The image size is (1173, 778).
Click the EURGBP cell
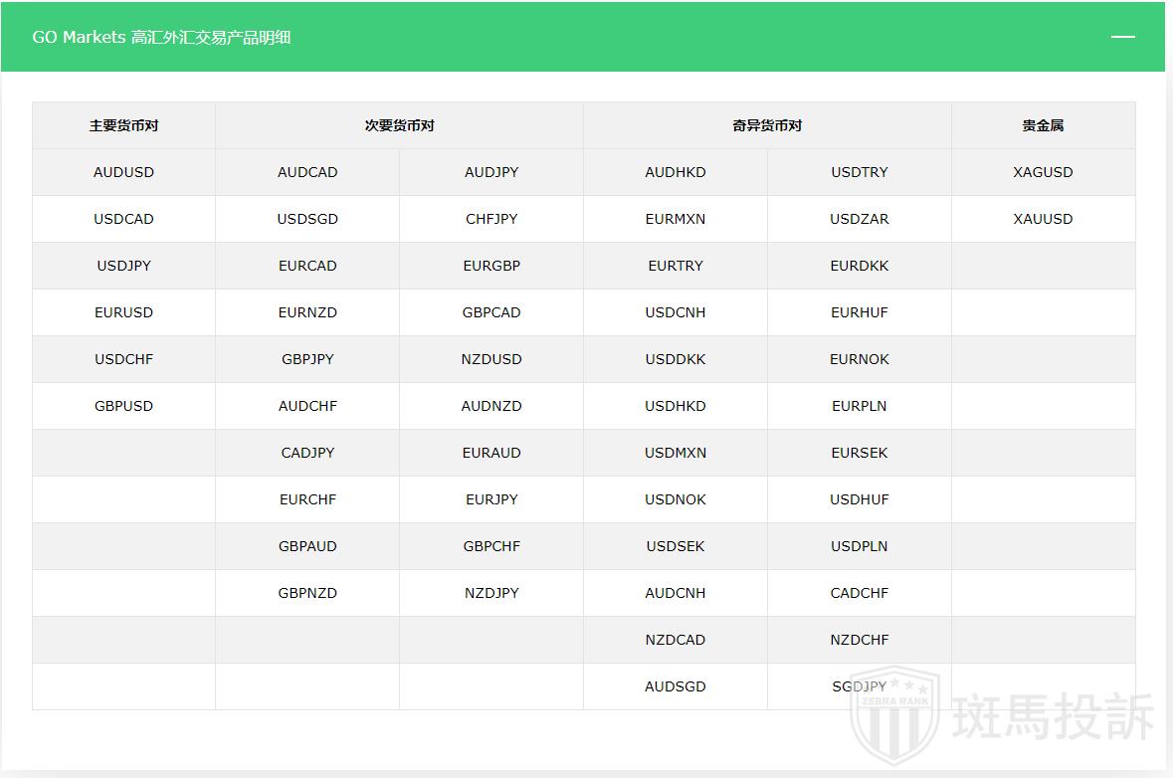[491, 266]
